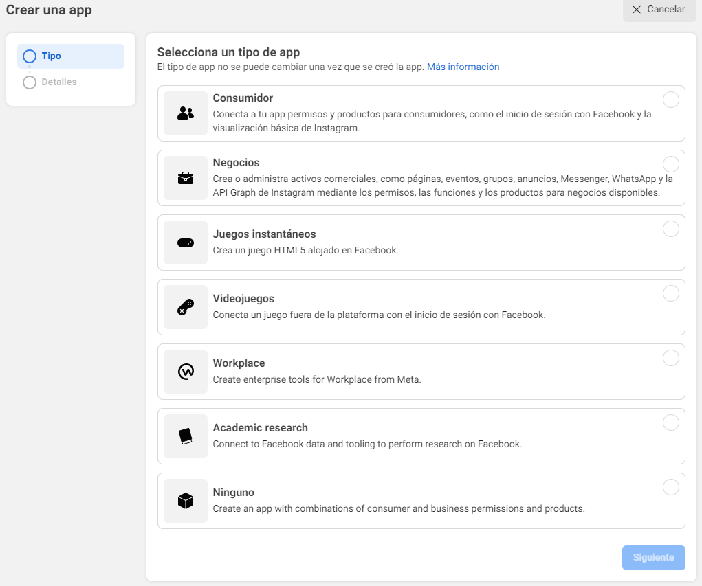Screen dimensions: 702x586
Task: Select the Negocios radio button
Action: coord(670,164)
